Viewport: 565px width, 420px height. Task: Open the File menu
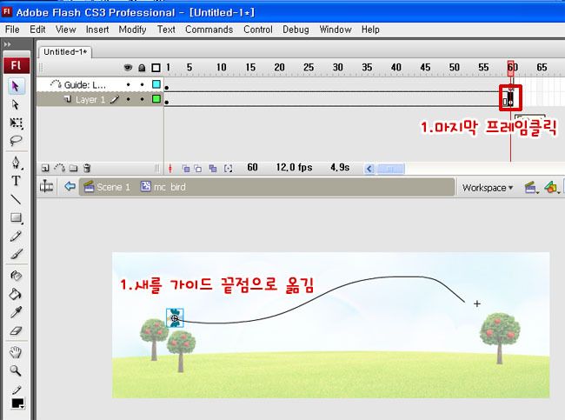[x=12, y=30]
